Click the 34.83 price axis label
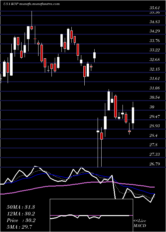This screenshot has width=166, height=232. coord(154,22)
